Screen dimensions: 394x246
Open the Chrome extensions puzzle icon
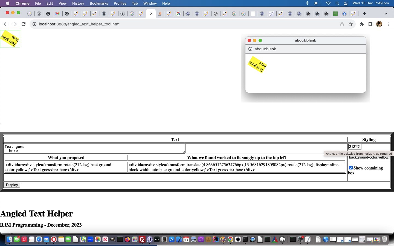(362, 24)
